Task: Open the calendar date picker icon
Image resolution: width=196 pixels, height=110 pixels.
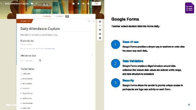Action: tap(40, 61)
